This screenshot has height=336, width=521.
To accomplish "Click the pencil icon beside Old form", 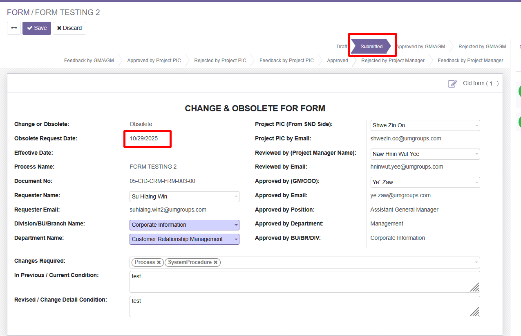I will click(452, 83).
